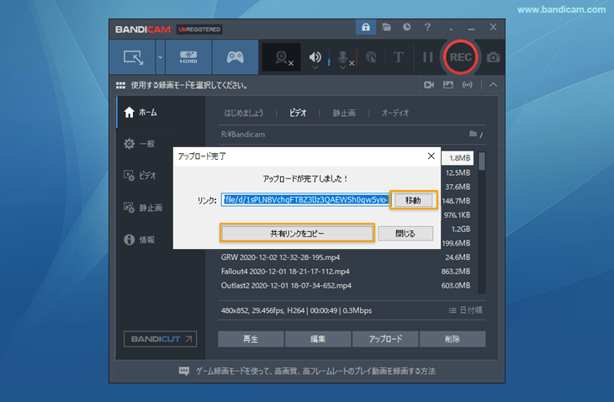
Task: Open game recording tip link at bottom
Action: [x=315, y=371]
